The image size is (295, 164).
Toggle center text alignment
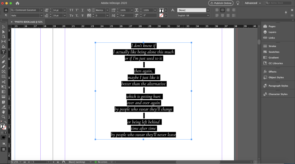[222, 10]
